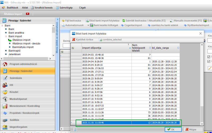Click the document icon at dialog bottom-left
Image resolution: width=212 pixels, height=133 pixels.
[75, 130]
